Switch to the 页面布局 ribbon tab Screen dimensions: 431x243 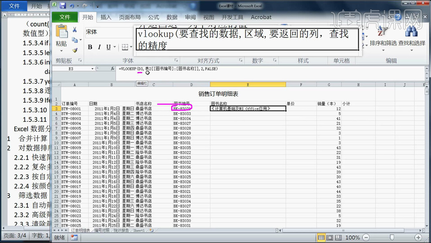(x=129, y=17)
